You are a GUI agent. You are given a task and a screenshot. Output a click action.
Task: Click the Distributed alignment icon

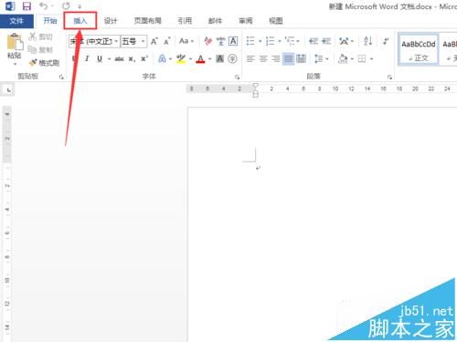(301, 58)
